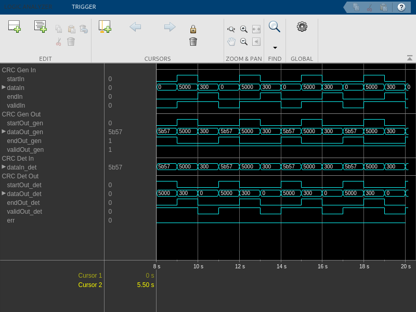Click the Add Group icon
The width and height of the screenshot is (416, 312).
pyautogui.click(x=41, y=27)
